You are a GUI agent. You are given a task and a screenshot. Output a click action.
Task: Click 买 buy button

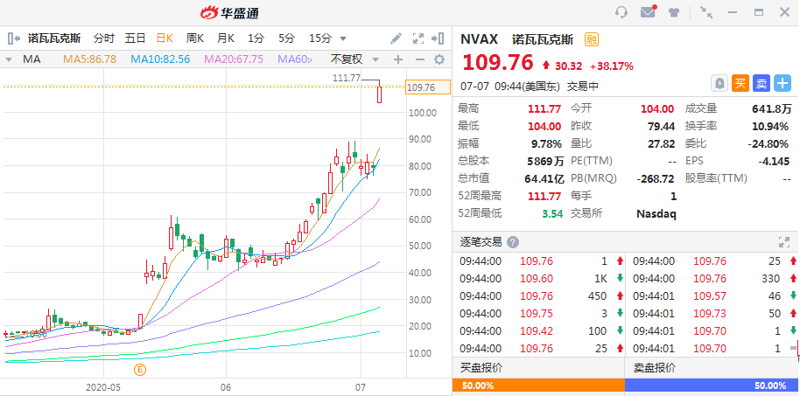[x=740, y=84]
